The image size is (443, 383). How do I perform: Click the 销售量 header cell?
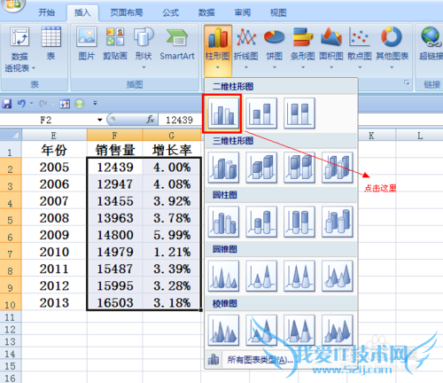point(115,150)
